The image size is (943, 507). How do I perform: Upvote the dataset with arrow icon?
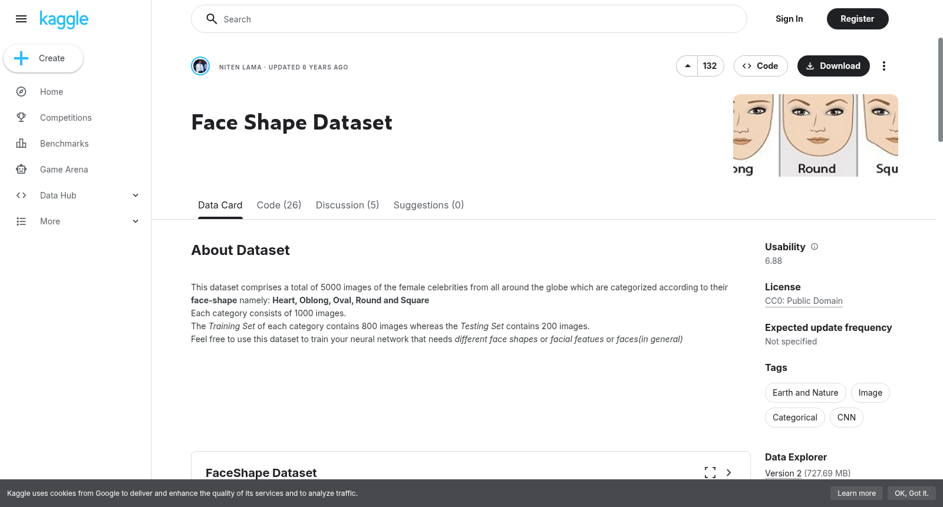[687, 66]
